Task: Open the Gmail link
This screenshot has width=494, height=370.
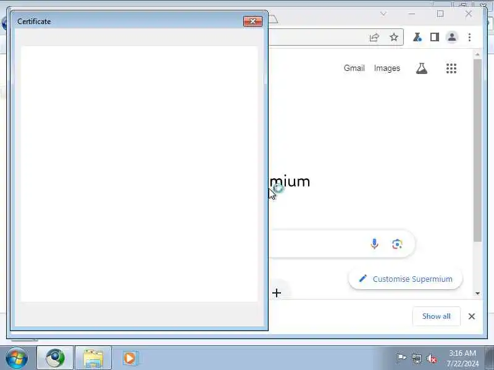Action: 354,68
